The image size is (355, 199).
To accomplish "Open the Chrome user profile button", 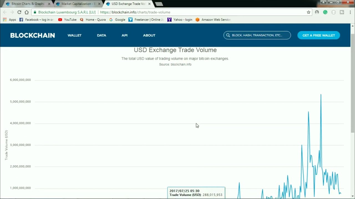I will click(323, 2).
